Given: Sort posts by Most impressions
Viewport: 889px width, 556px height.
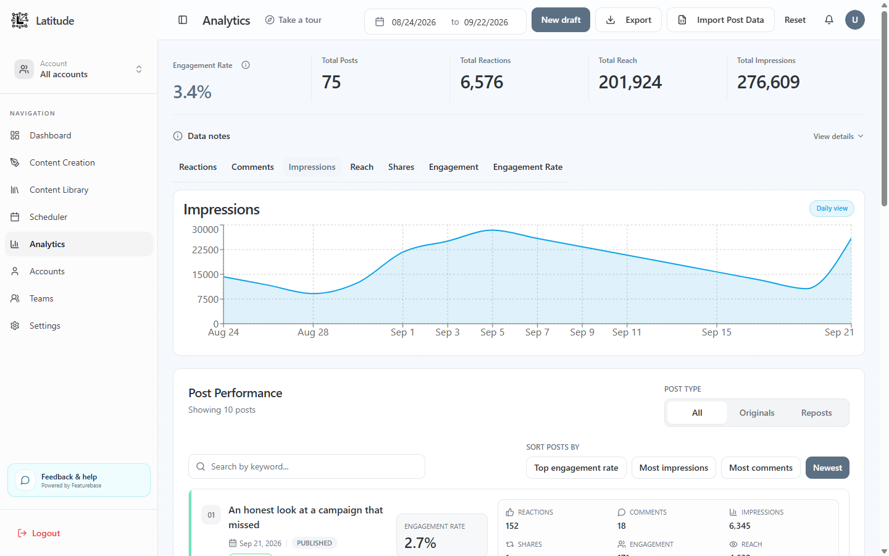Looking at the screenshot, I should tap(674, 468).
